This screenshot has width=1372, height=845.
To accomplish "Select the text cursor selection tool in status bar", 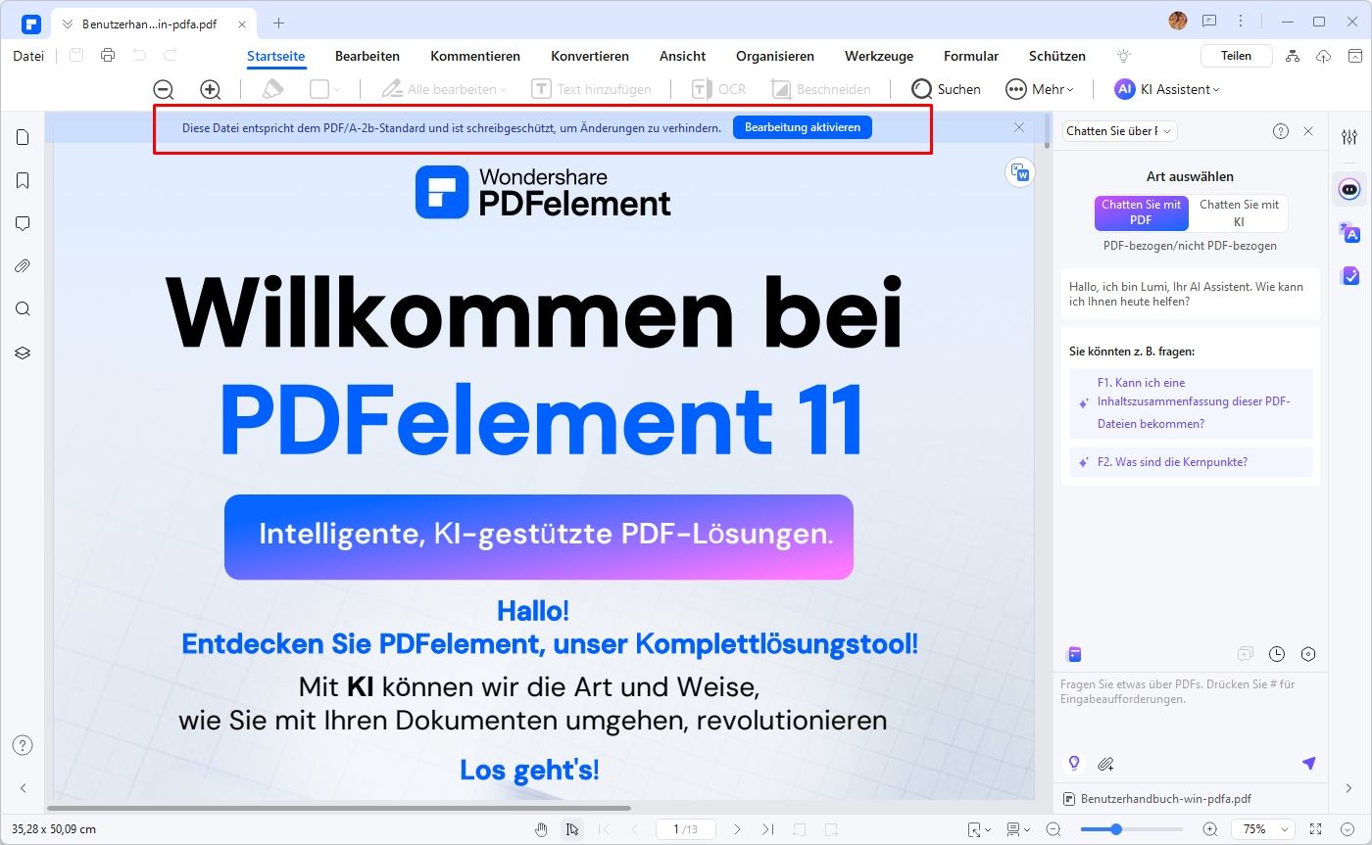I will click(572, 829).
